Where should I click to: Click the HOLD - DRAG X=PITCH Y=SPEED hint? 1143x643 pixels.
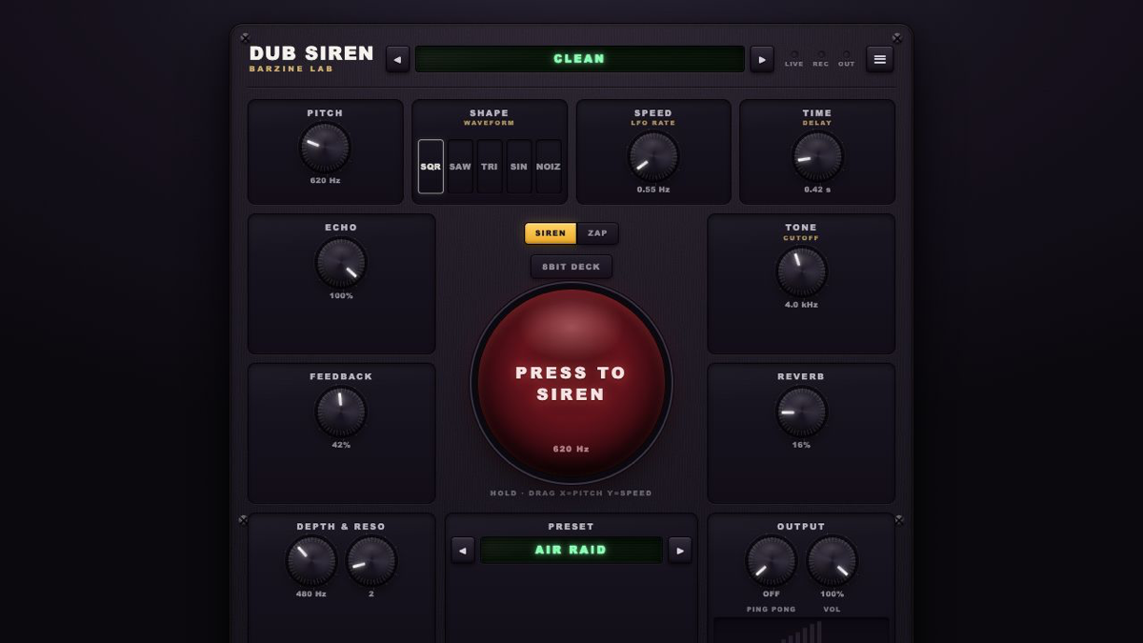point(571,493)
